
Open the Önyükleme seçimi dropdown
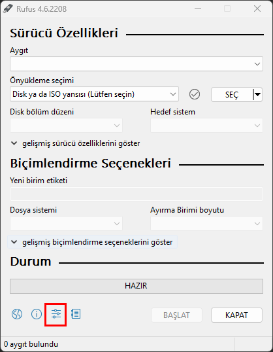(94, 94)
